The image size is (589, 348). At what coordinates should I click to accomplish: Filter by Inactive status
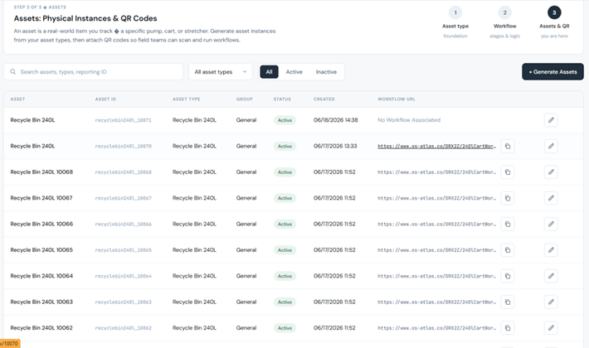(326, 71)
